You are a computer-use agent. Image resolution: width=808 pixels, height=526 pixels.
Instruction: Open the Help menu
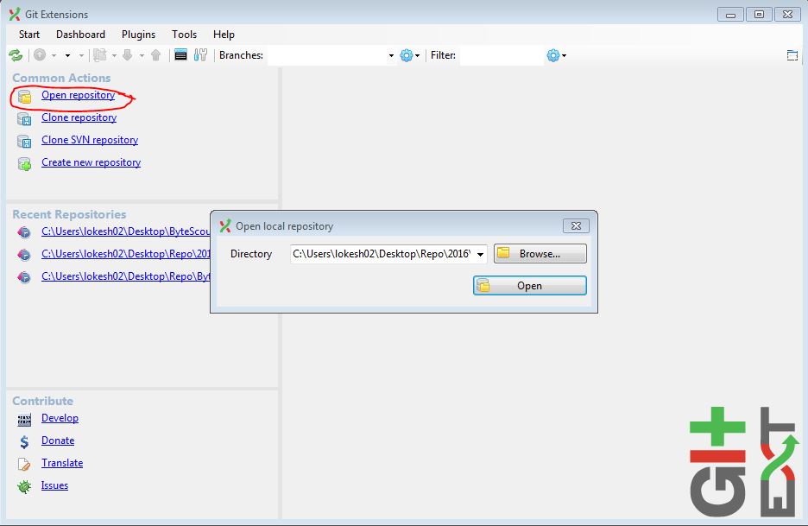224,35
